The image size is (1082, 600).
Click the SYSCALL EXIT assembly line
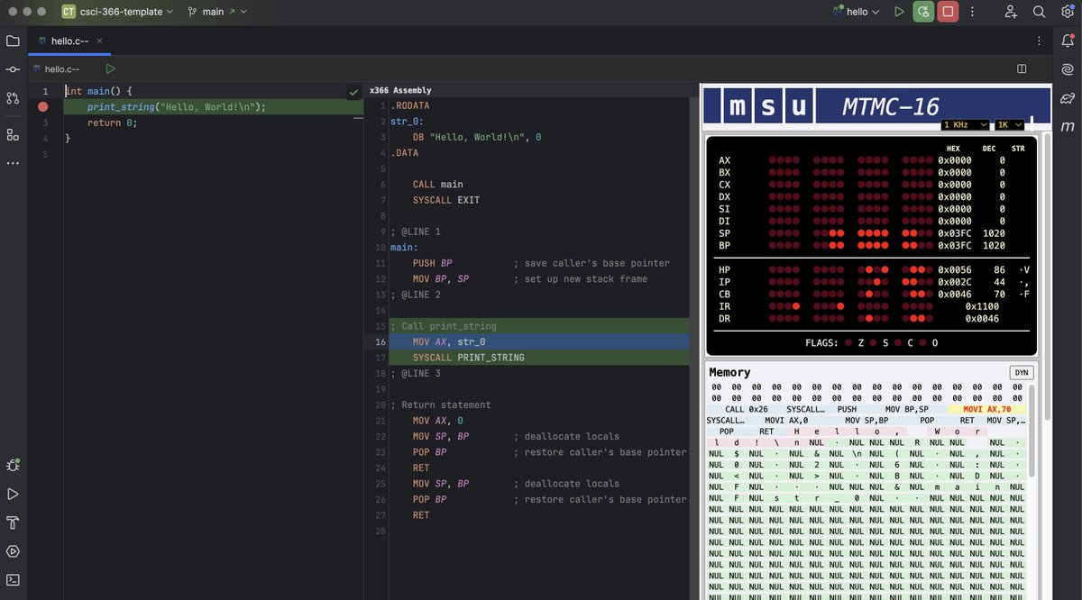pyautogui.click(x=446, y=200)
